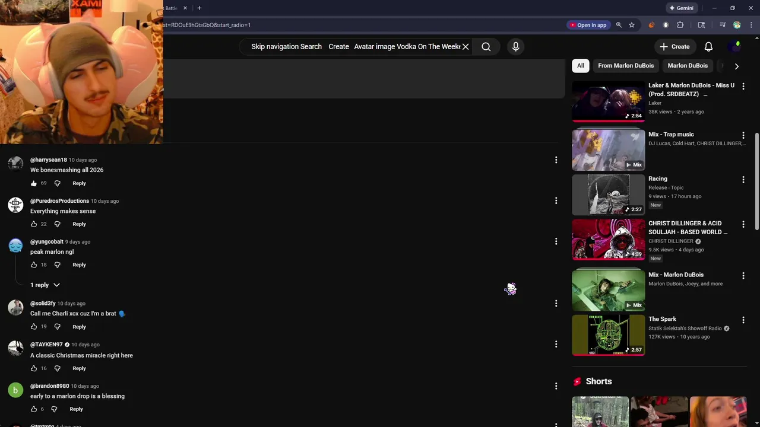This screenshot has width=760, height=427.
Task: Dislike the 'peak marlon ngl' comment
Action: [57, 265]
